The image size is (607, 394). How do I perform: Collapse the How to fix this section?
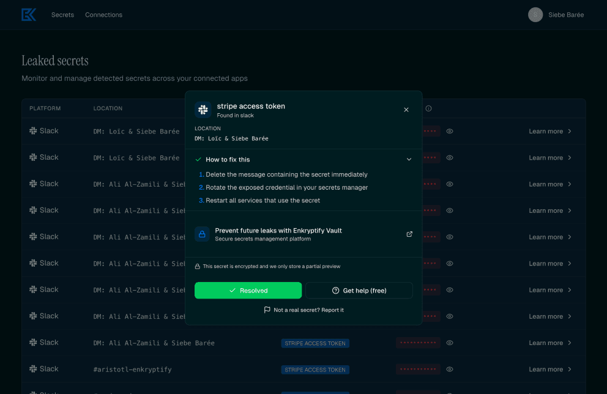tap(409, 159)
